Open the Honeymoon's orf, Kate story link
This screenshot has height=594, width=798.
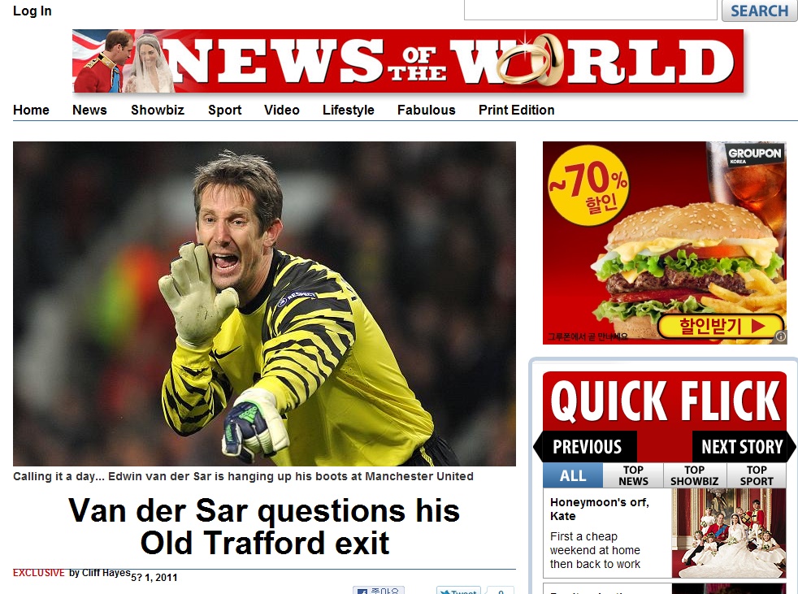point(599,509)
